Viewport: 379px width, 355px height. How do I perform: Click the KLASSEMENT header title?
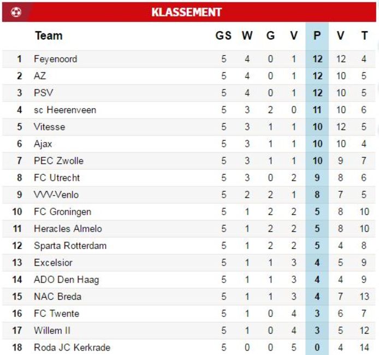click(187, 12)
